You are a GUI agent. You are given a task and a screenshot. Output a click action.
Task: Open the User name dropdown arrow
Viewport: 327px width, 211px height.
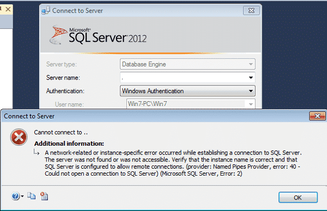[x=251, y=104]
